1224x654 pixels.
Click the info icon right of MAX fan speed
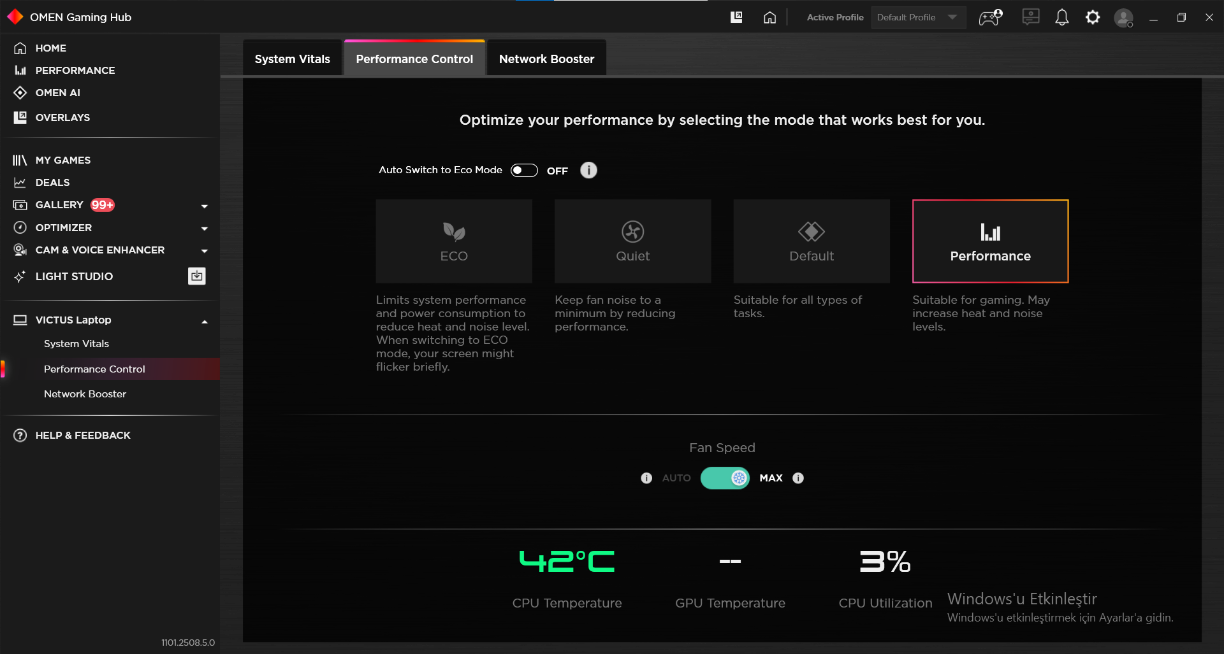[x=798, y=478]
